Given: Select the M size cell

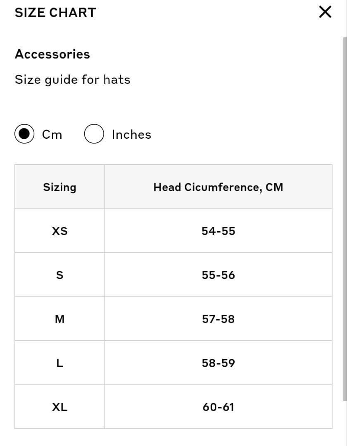Looking at the screenshot, I should coord(59,319).
